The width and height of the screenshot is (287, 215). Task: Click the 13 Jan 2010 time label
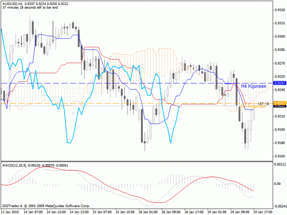click(10, 212)
